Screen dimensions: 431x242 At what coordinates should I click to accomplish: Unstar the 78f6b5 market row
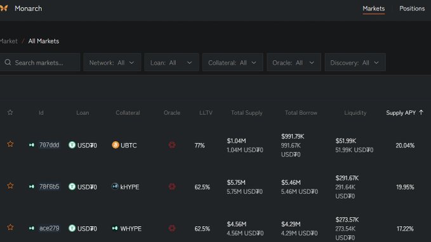coord(10,186)
